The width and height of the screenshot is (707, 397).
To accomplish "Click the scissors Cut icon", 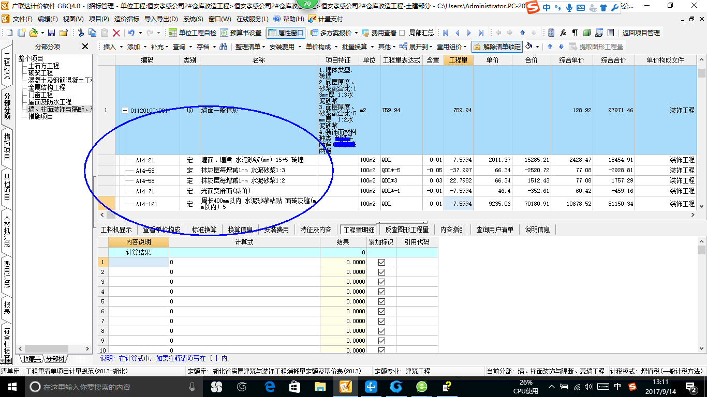I will tap(81, 33).
